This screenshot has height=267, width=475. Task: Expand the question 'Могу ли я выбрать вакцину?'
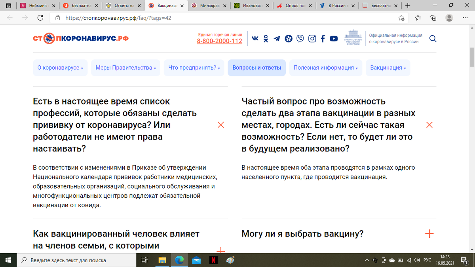(x=429, y=233)
